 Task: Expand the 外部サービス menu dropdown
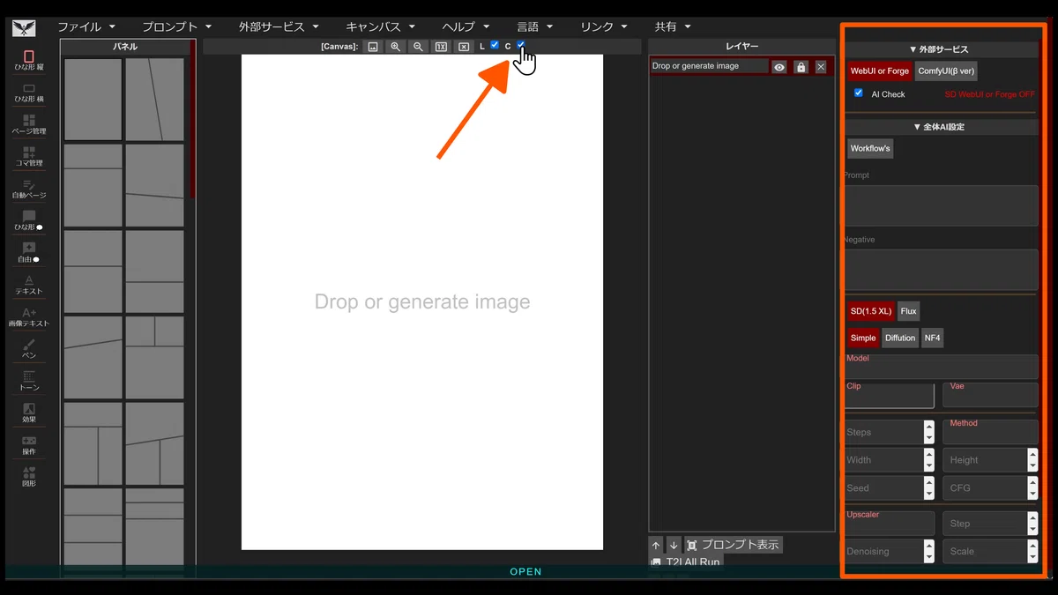click(316, 27)
